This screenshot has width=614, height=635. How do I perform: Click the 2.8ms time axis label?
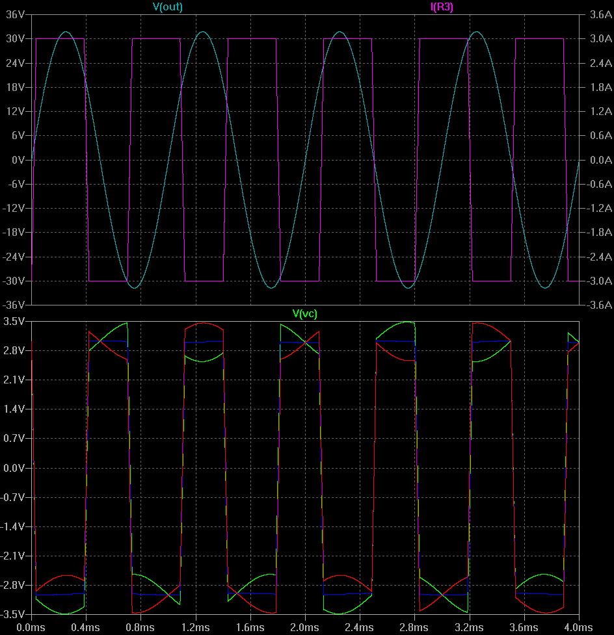(414, 628)
